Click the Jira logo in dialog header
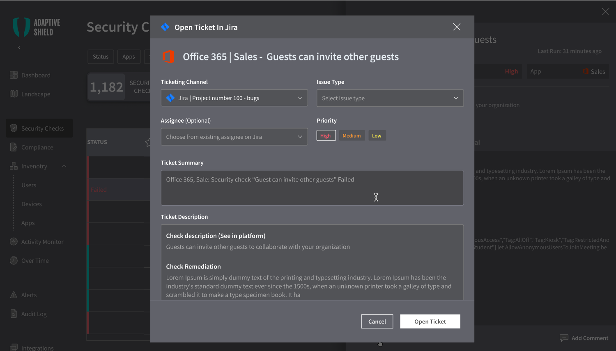Screen dimensions: 616x351 [165, 27]
